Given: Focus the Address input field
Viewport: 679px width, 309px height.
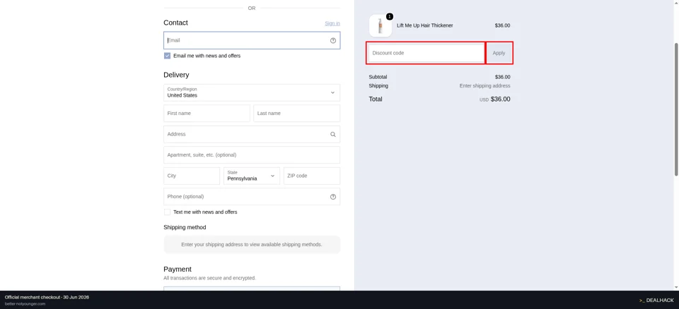Looking at the screenshot, I should click(x=252, y=135).
